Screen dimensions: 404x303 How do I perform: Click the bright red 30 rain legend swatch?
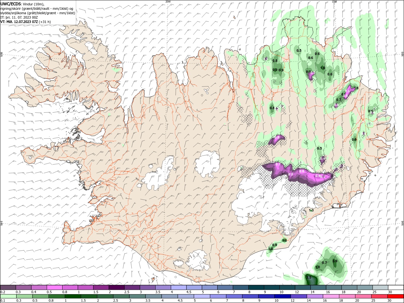(396, 296)
